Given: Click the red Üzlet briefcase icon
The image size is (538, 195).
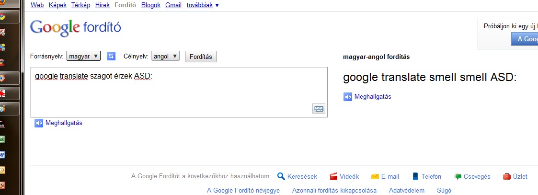Looking at the screenshot, I should tap(506, 176).
